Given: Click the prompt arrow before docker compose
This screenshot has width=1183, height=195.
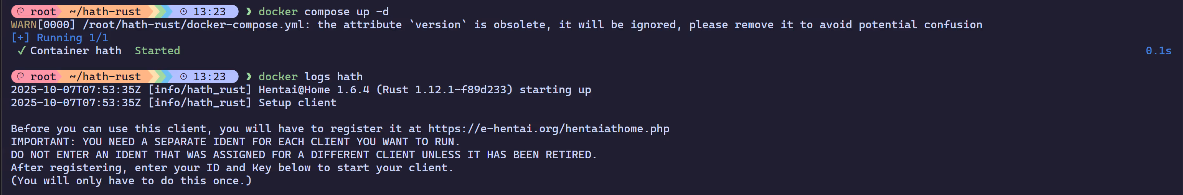Looking at the screenshot, I should click(x=249, y=11).
